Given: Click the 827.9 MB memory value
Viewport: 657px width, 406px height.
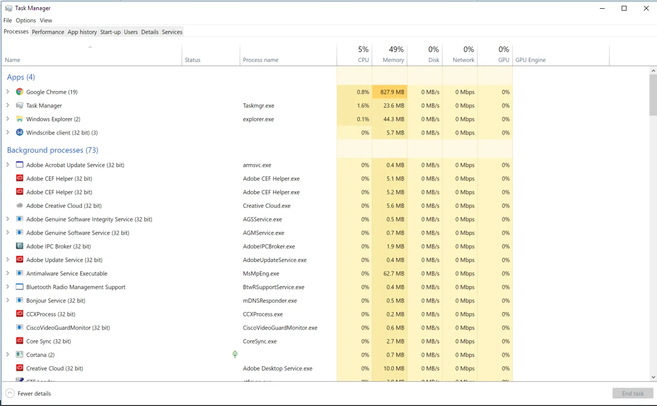Looking at the screenshot, I should pyautogui.click(x=392, y=92).
